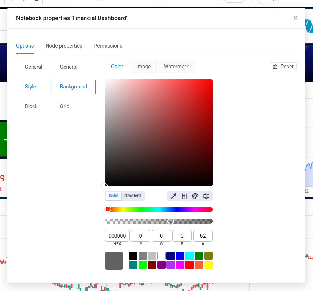Click the alpha value A field

tap(203, 236)
